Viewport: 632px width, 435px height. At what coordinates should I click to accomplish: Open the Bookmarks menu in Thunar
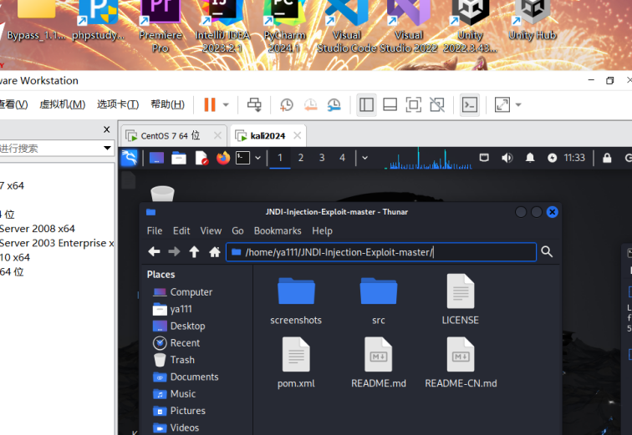pos(278,230)
